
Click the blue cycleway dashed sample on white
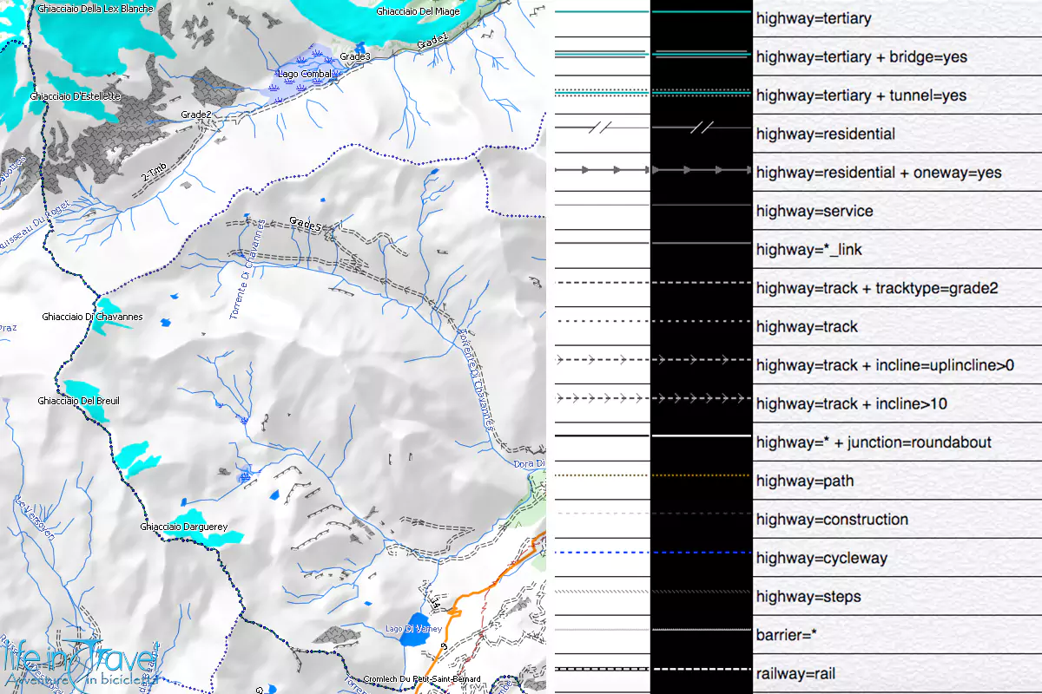(602, 553)
